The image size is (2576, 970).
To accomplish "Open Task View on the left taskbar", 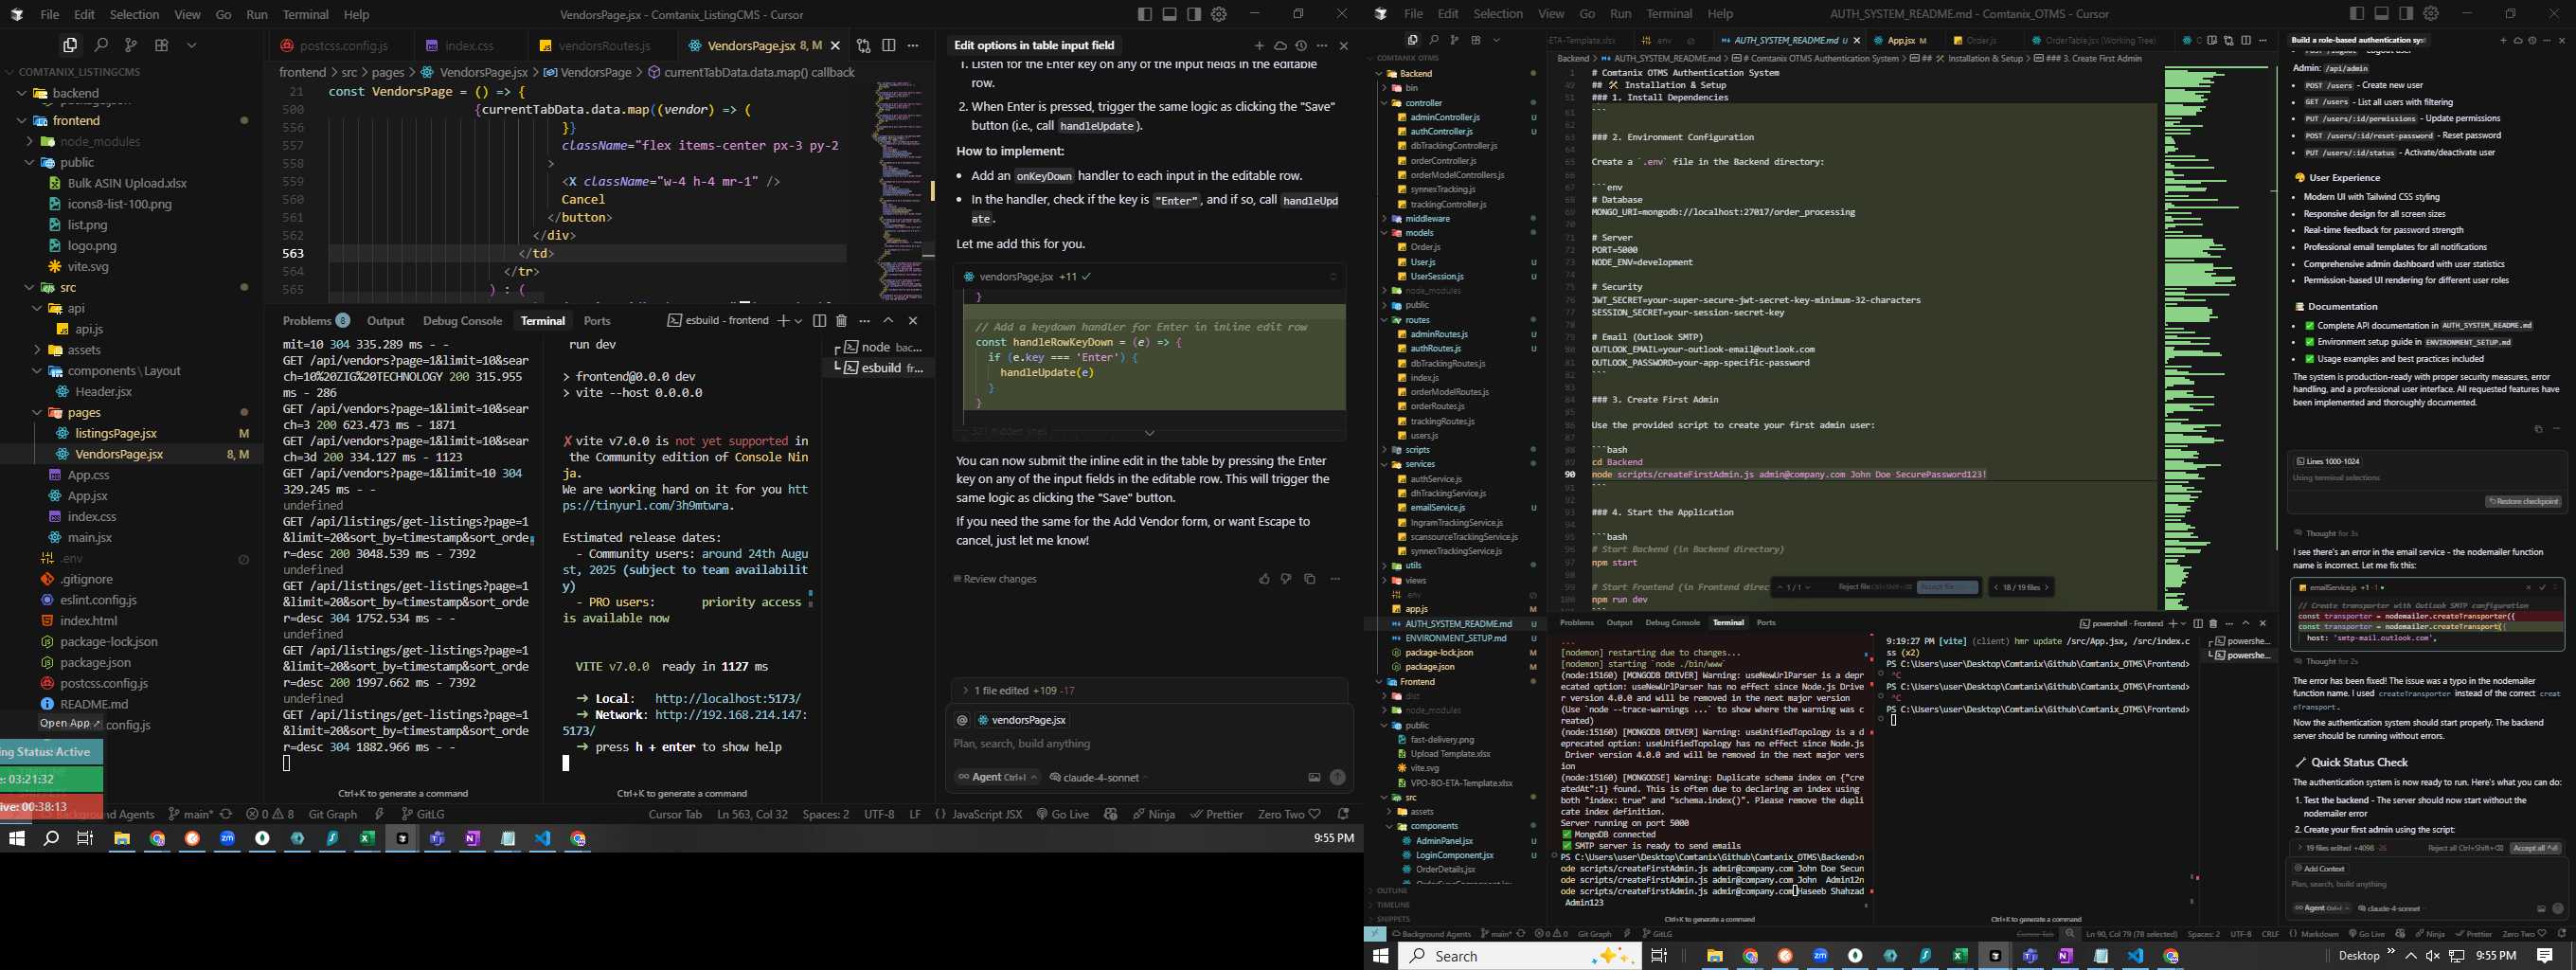I will pyautogui.click(x=85, y=839).
